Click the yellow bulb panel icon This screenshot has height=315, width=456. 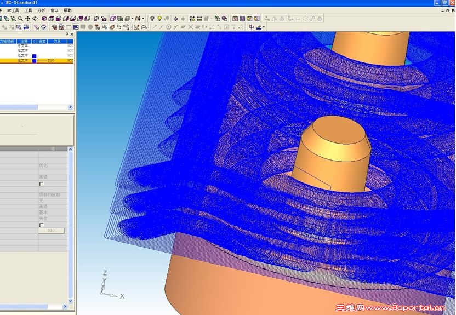click(249, 19)
